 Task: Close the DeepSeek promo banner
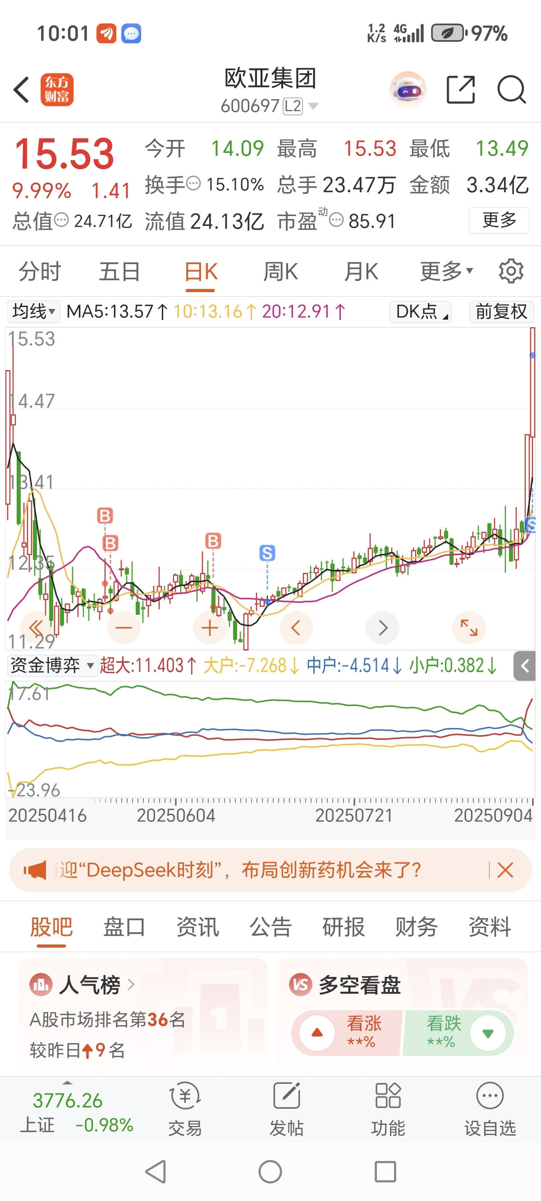coord(505,870)
